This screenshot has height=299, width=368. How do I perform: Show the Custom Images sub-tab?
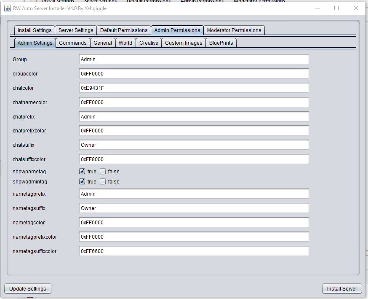pos(184,43)
